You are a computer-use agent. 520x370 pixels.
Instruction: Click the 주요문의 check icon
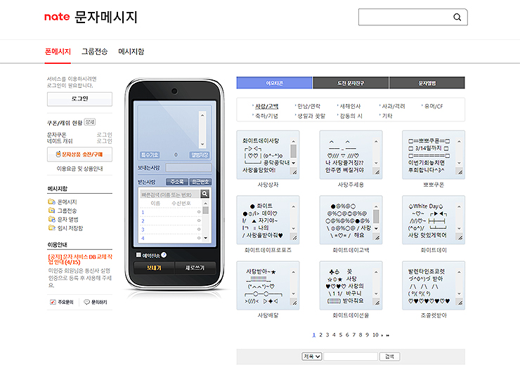click(53, 302)
